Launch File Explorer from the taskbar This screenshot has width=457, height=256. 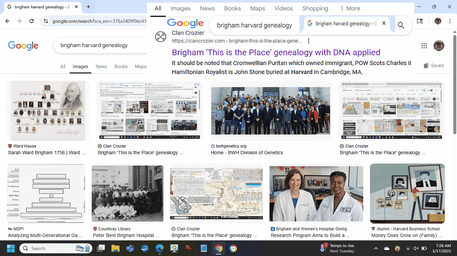coord(116,248)
